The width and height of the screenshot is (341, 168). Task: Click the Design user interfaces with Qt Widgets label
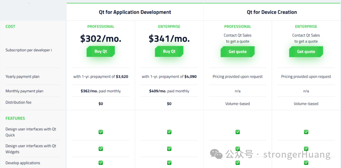click(x=31, y=149)
